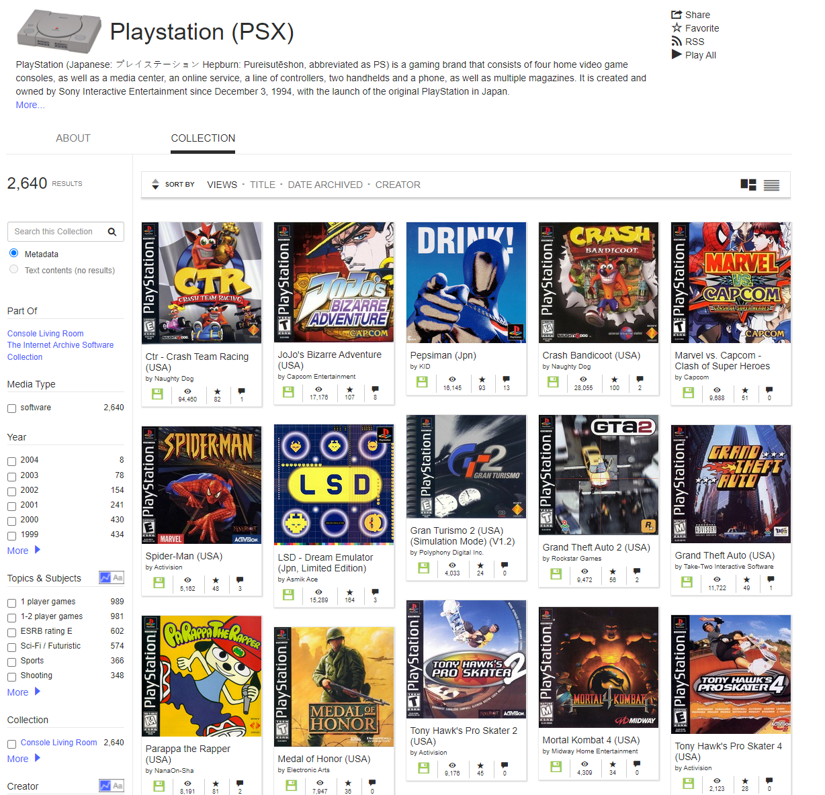Open Topics & Subjects chart icon
This screenshot has width=825, height=795.
pos(105,577)
